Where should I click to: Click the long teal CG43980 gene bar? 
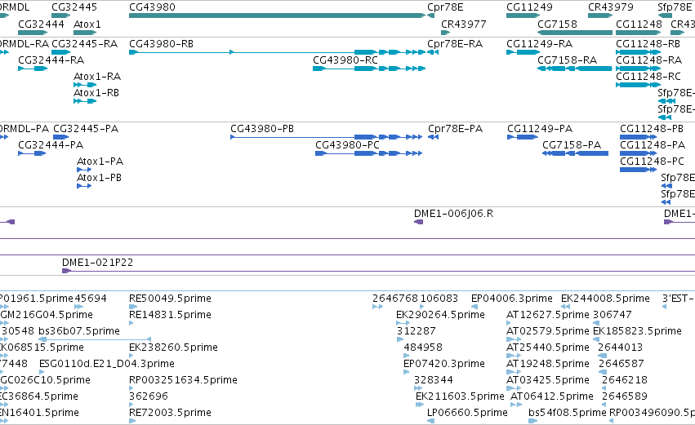pyautogui.click(x=277, y=15)
